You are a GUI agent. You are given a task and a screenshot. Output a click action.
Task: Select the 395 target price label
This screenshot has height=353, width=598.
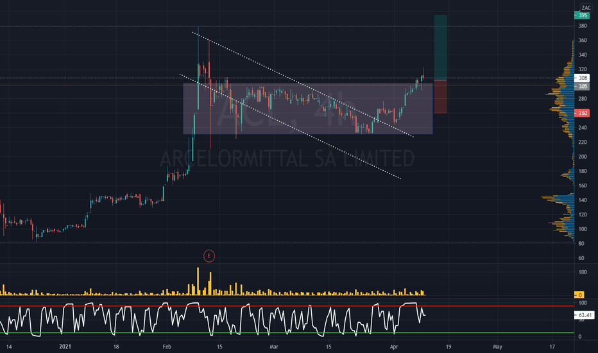point(582,15)
